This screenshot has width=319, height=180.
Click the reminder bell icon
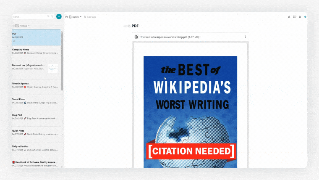tap(300, 17)
